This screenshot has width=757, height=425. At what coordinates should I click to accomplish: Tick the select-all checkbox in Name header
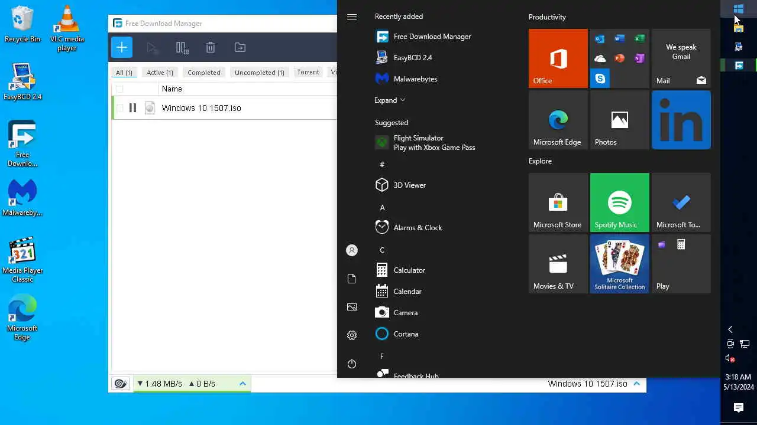tap(119, 89)
